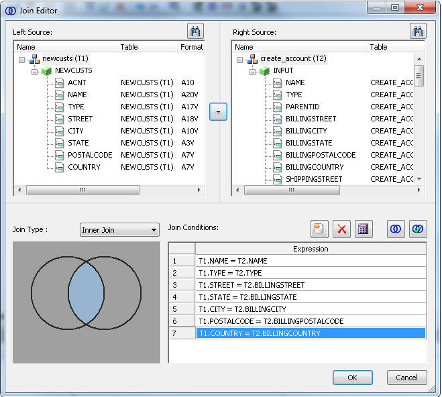Open the Join Type dropdown
This screenshot has height=397, width=442.
[x=119, y=230]
